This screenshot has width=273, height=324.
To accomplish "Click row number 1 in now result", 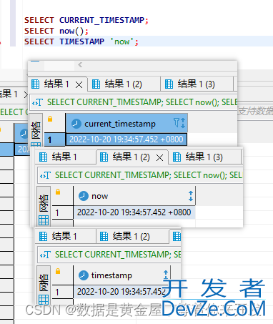I will [x=62, y=212].
